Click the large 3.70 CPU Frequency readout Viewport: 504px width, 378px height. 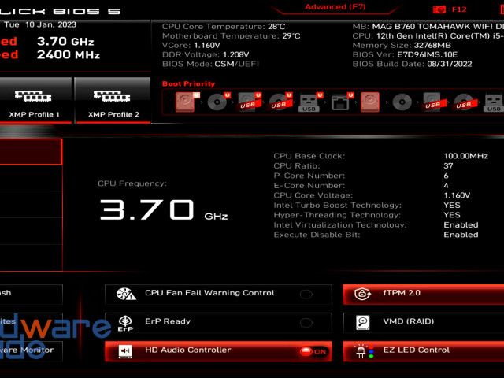coord(147,209)
